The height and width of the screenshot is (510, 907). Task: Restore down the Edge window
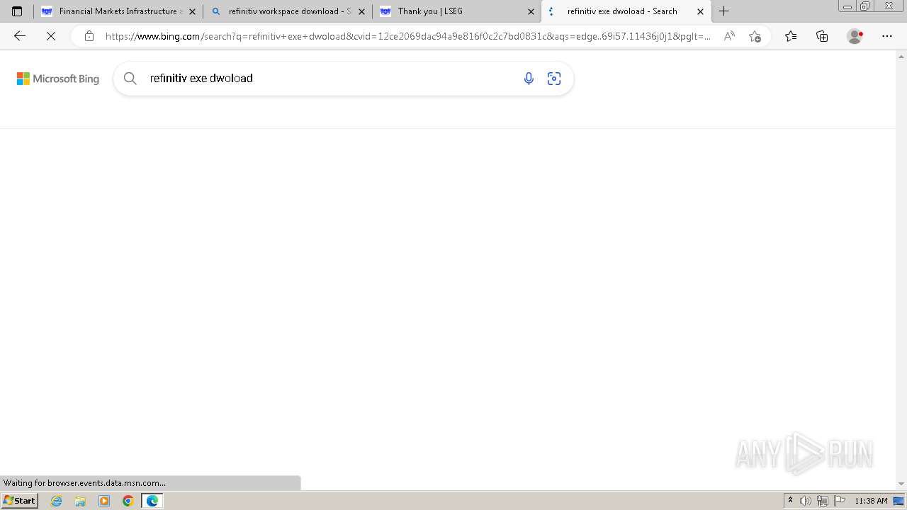(865, 6)
